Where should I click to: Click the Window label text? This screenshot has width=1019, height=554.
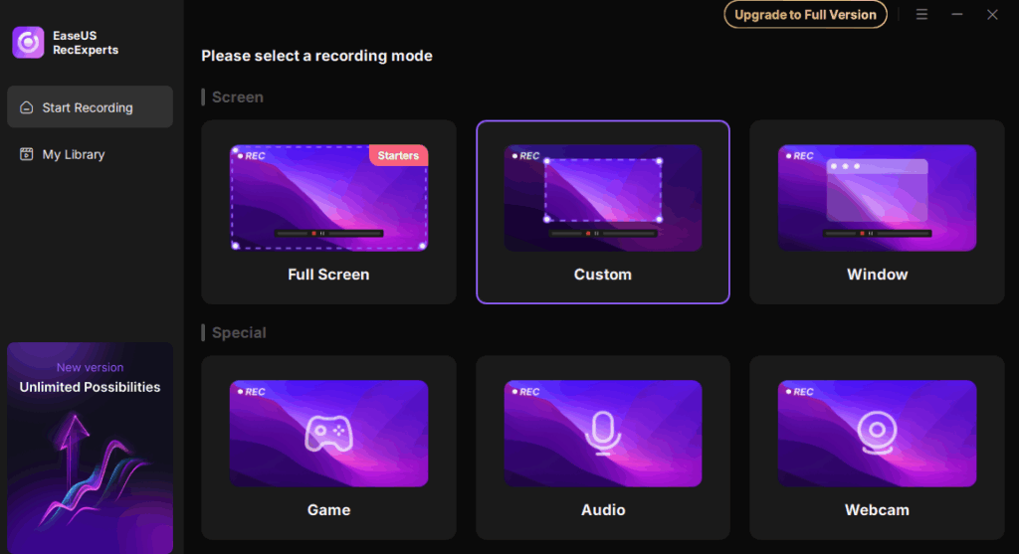pos(878,275)
